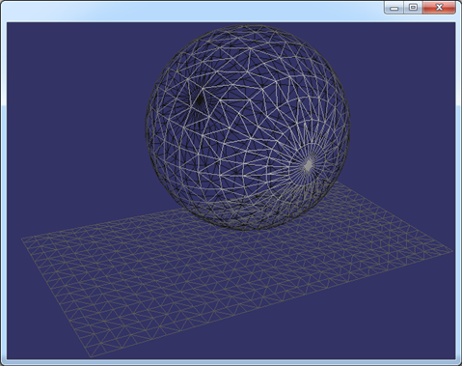Minimize the 3D viewer window

(x=394, y=8)
